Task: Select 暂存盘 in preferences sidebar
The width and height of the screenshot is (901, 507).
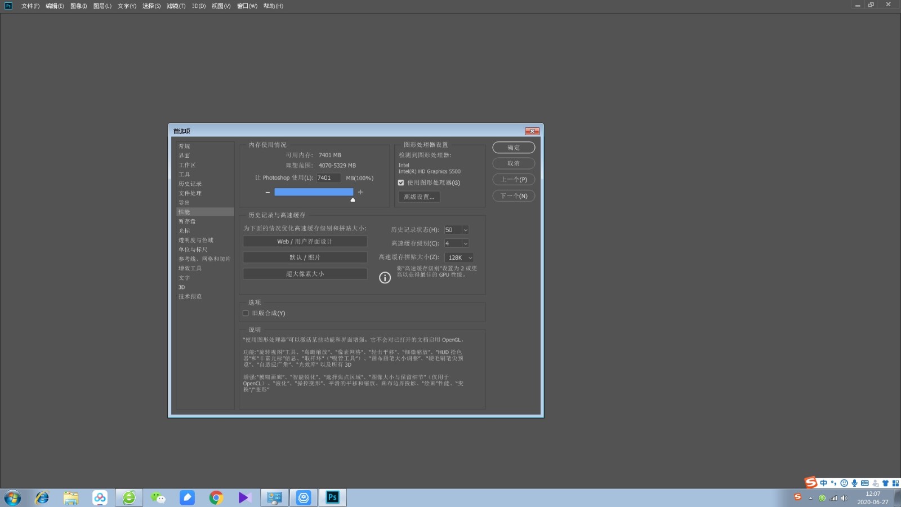Action: tap(187, 221)
